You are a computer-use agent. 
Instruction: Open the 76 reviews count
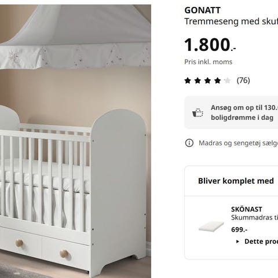243,81
